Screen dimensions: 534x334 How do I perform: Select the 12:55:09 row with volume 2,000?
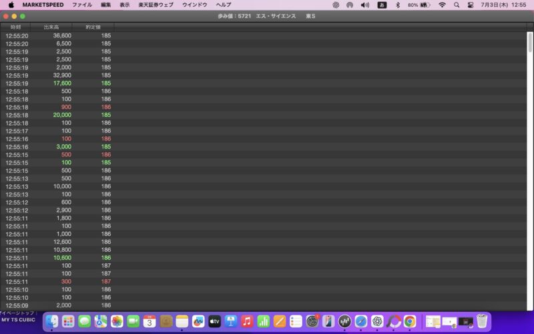(x=263, y=305)
